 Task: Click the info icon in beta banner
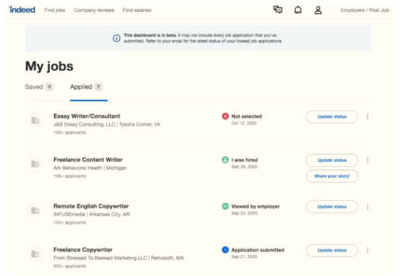117,38
